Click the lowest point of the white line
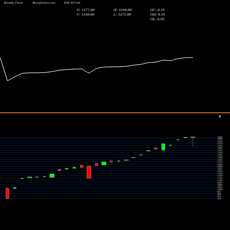 point(7,80)
